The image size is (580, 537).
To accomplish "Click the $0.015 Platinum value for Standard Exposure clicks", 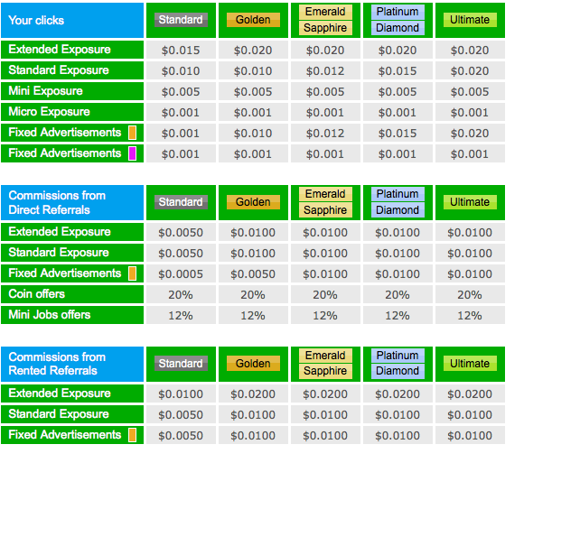I will point(398,71).
